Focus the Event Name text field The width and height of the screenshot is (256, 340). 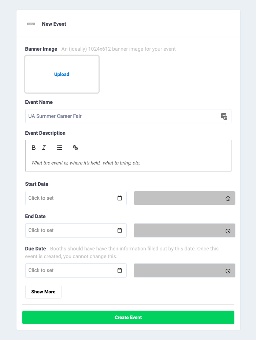[x=121, y=116]
